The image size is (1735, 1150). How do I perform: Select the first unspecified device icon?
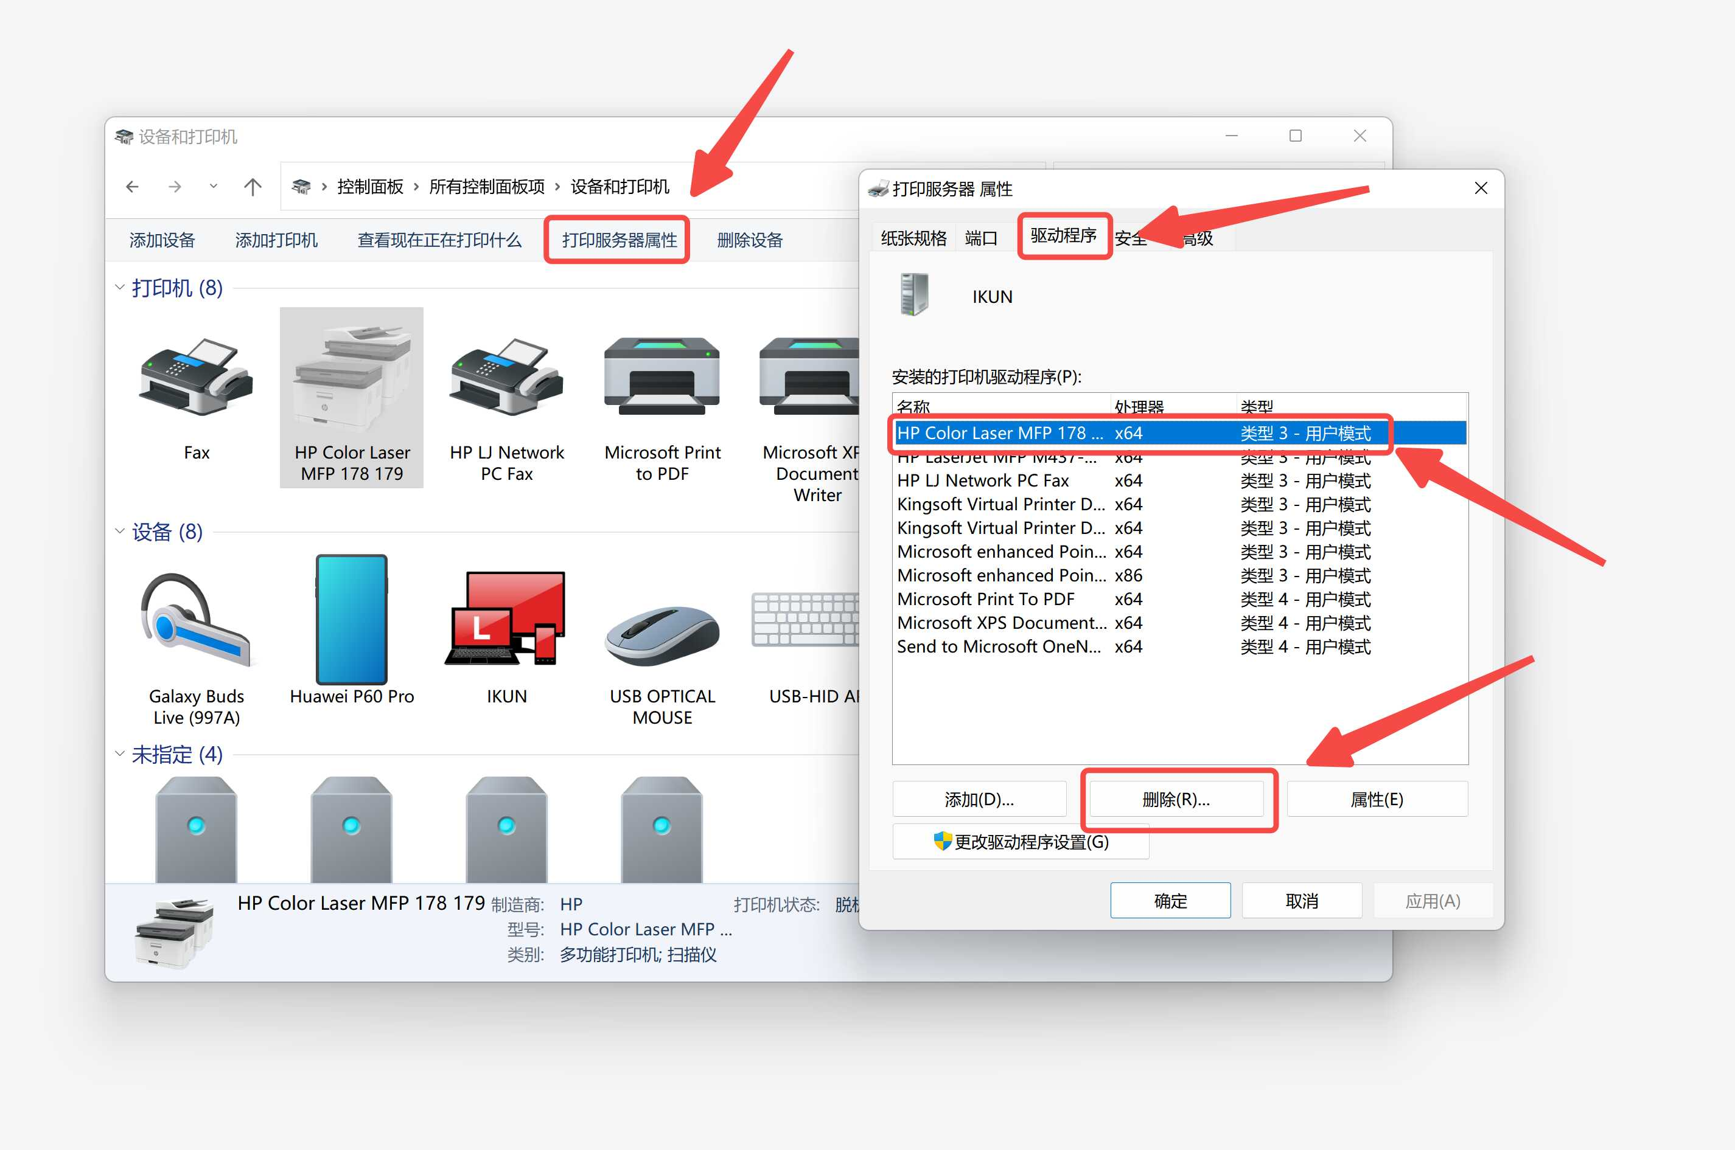click(196, 829)
